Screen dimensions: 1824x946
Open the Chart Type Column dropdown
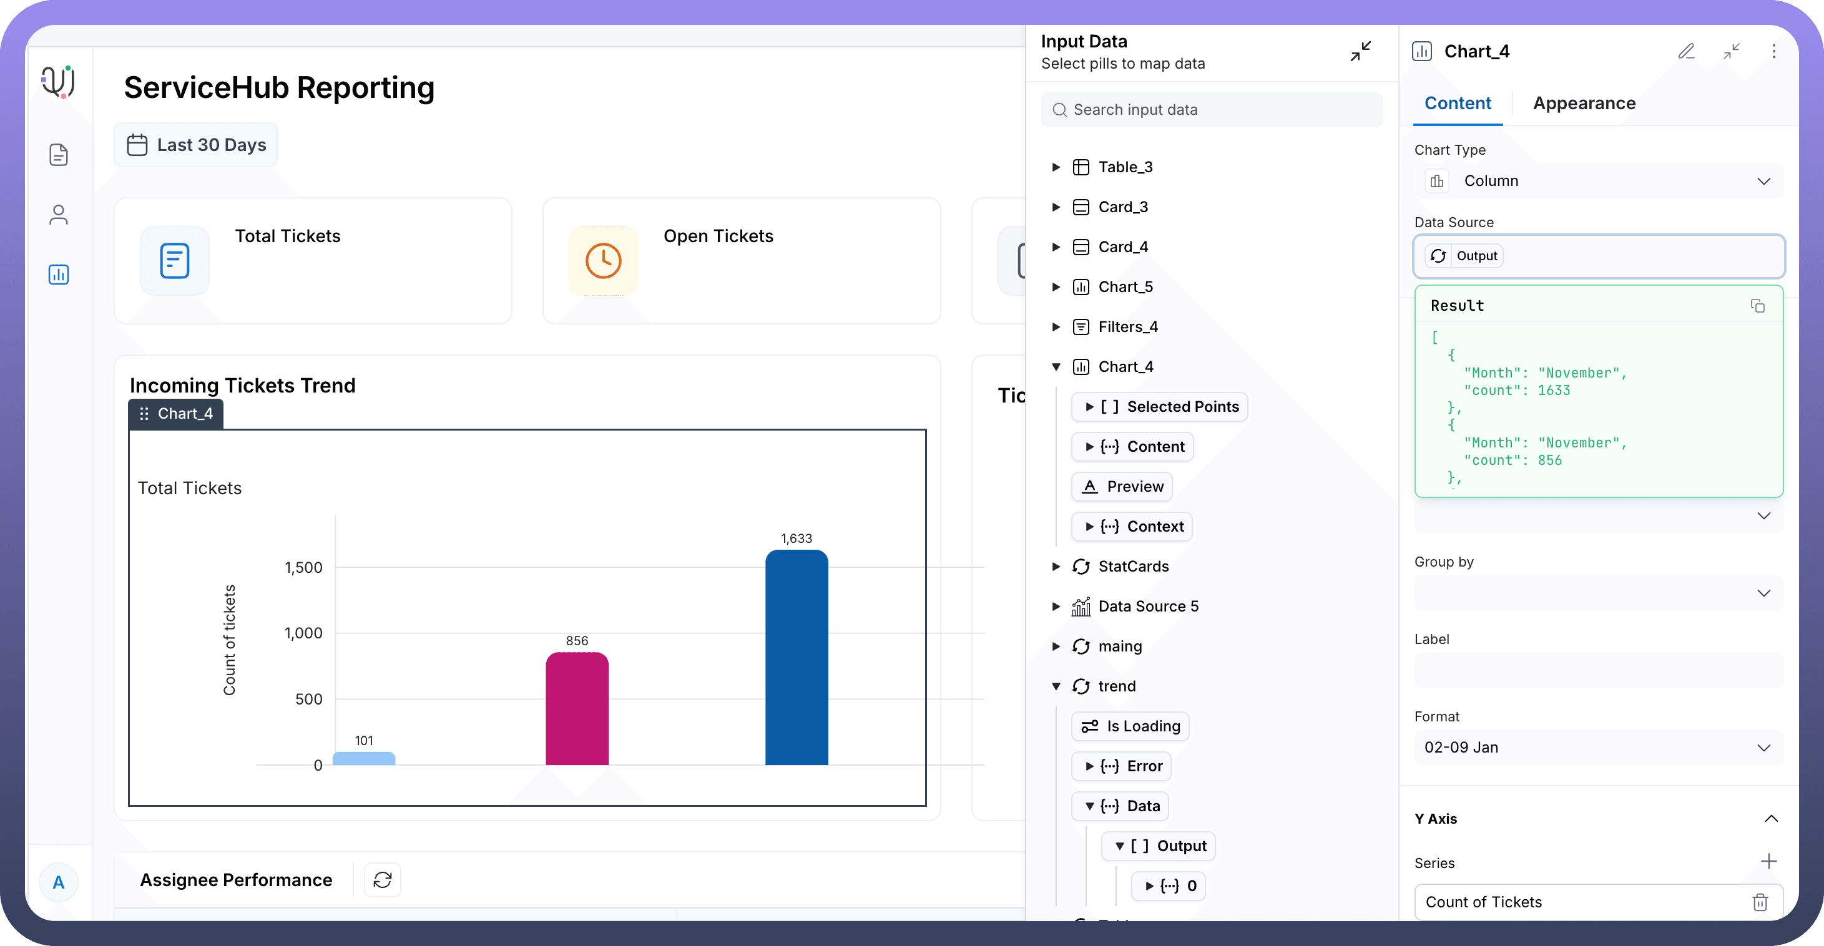pyautogui.click(x=1598, y=180)
